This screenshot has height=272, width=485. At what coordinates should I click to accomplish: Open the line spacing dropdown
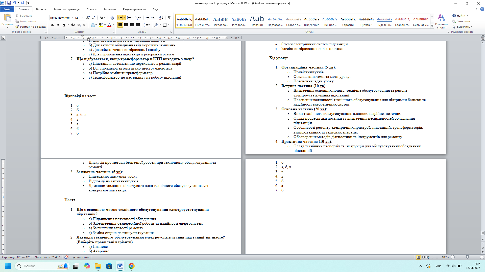147,25
